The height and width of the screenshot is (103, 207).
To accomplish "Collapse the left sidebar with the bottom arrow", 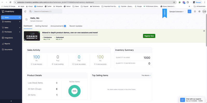I will 11,101.
